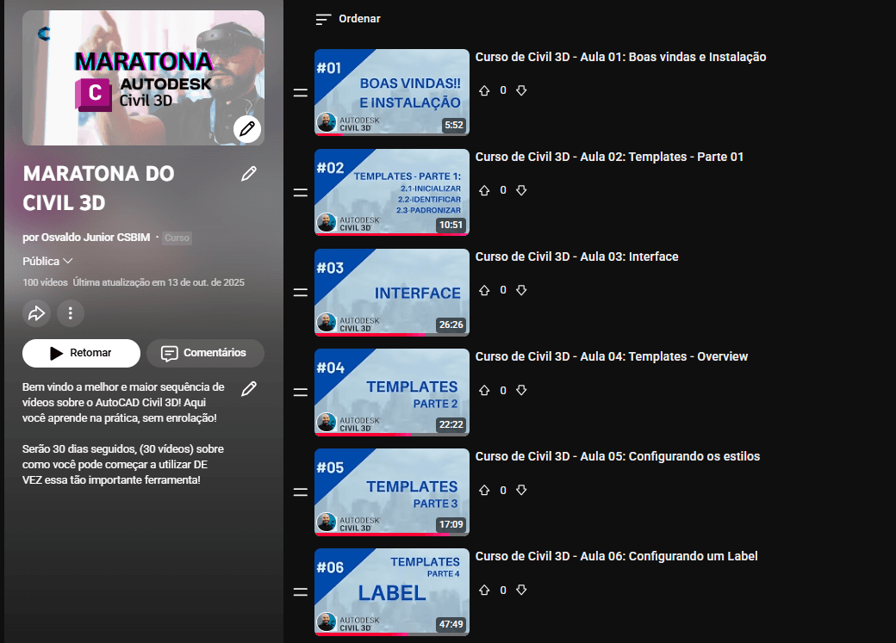Open title Aula 06: Configurando um Label
Viewport: 896px width, 643px height.
617,557
